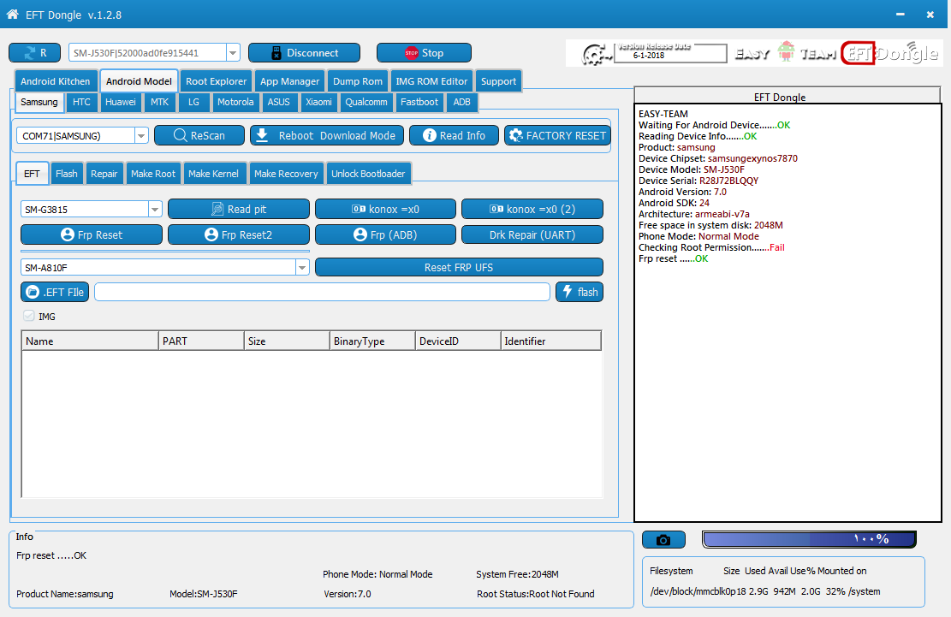
Task: Click 'Root Status:Root Not Found' text
Action: [536, 594]
